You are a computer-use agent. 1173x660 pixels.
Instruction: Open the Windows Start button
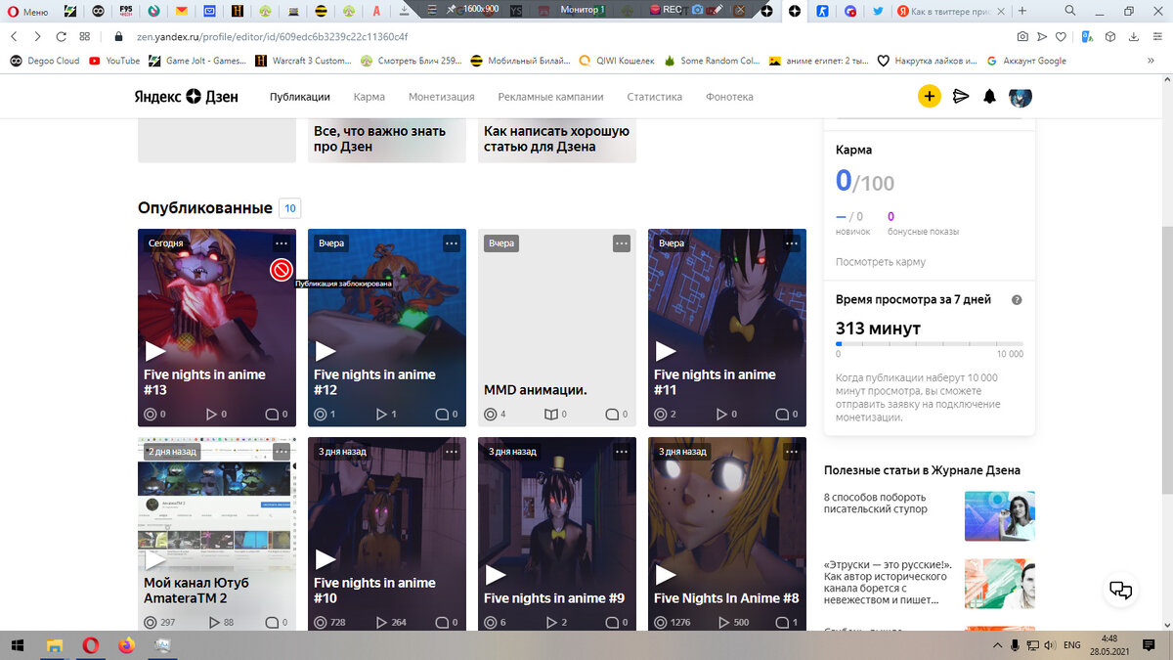coord(18,645)
